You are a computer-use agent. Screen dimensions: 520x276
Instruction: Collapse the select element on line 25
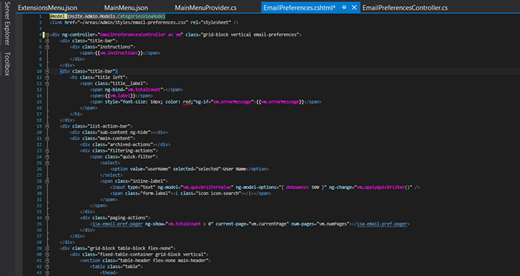47,162
